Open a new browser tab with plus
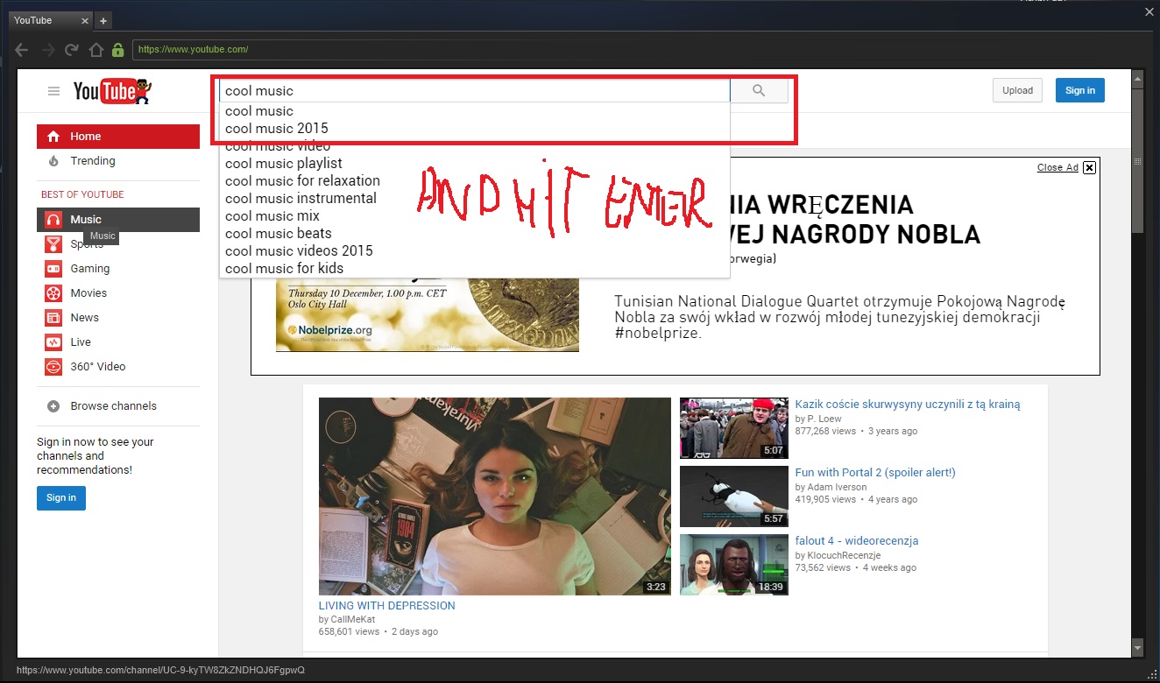Screen dimensions: 1160x683 [103, 20]
